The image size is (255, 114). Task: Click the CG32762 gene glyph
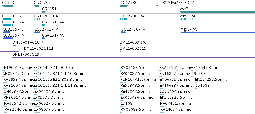point(36,6)
